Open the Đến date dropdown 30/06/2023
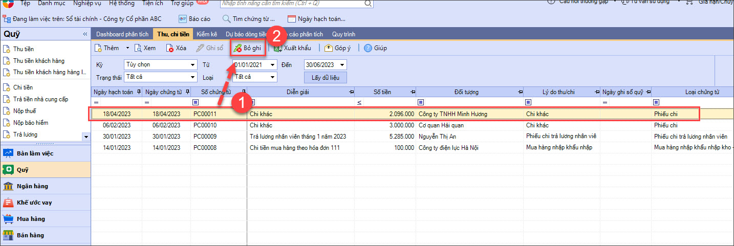This screenshot has width=734, height=246. pyautogui.click(x=342, y=65)
